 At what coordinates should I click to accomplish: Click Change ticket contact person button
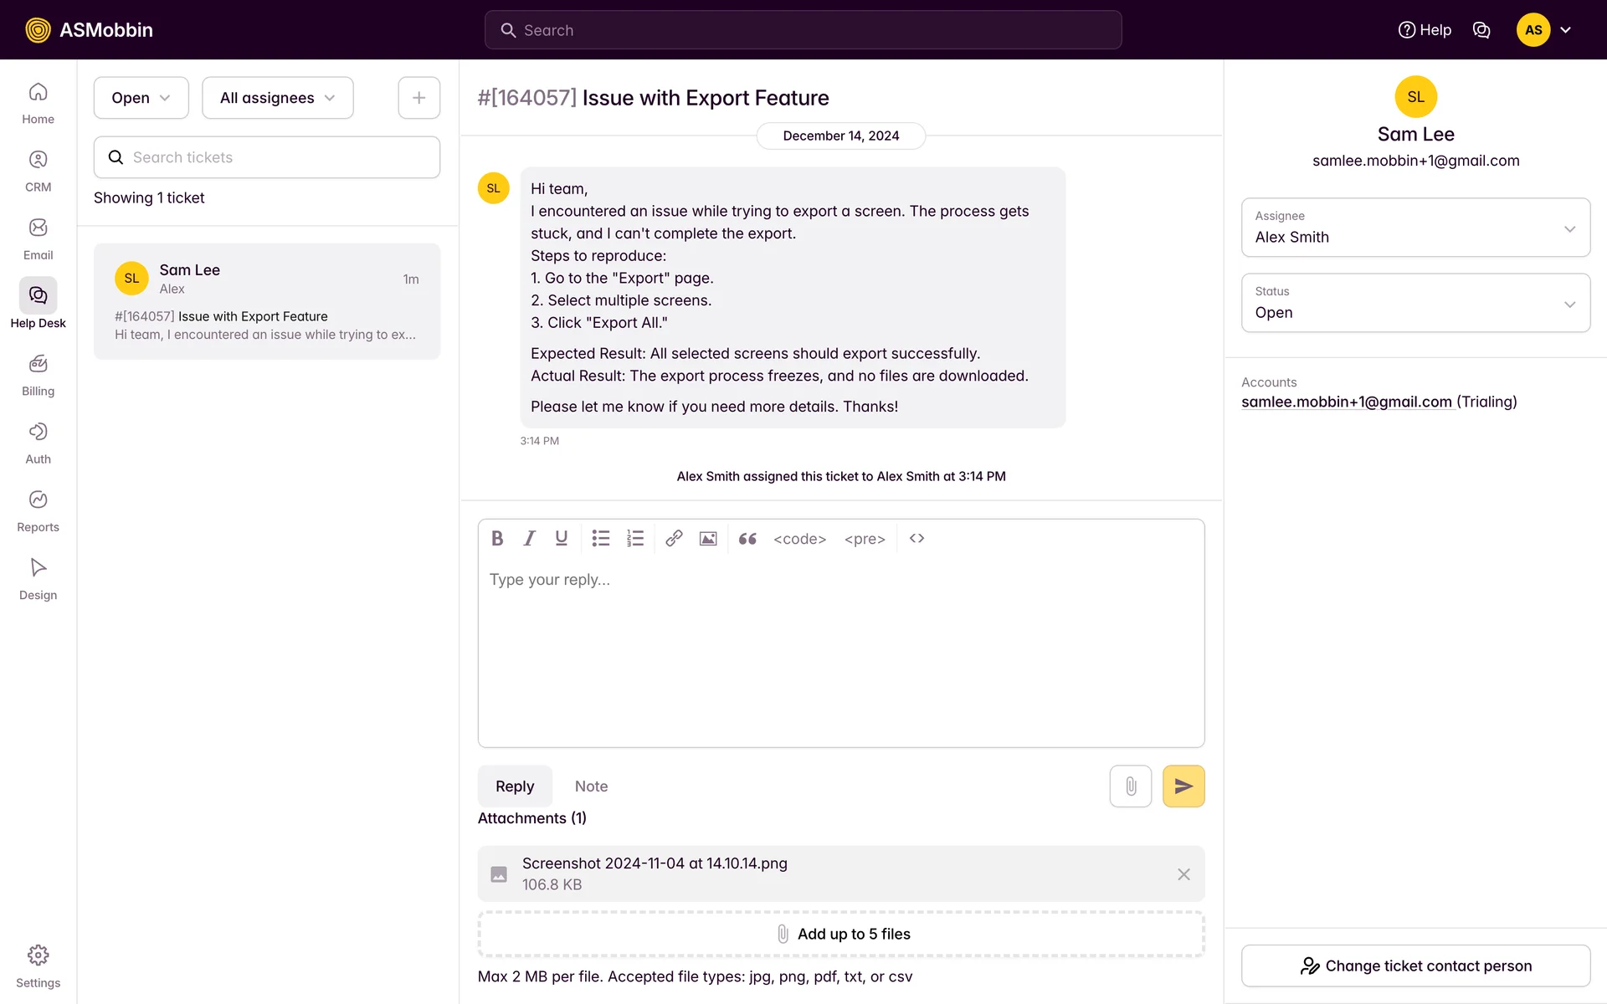1414,966
